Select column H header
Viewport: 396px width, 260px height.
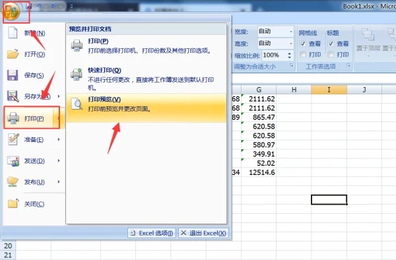pyautogui.click(x=294, y=90)
